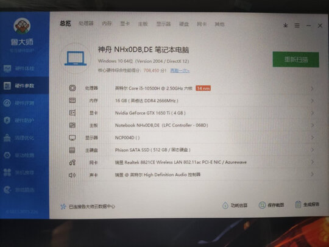Select 硬件参数 in the sidebar
This screenshot has width=329, height=247.
coord(24,86)
